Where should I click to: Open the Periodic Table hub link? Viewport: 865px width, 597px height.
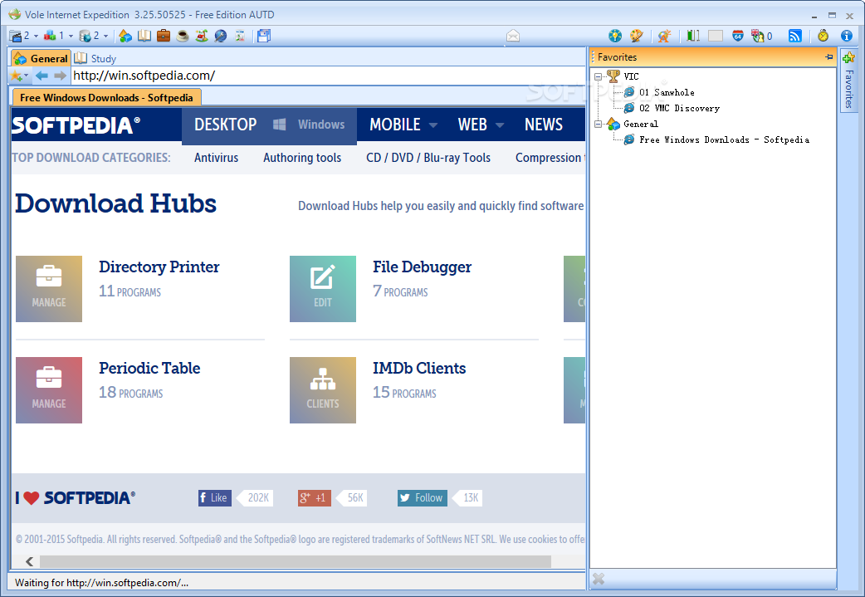click(149, 368)
